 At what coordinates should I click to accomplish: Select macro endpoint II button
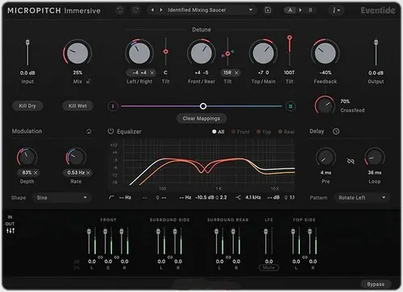290,106
